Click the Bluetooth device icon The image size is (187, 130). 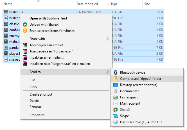click(x=115, y=72)
